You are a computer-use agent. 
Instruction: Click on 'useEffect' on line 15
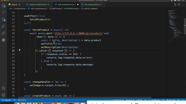point(30,16)
